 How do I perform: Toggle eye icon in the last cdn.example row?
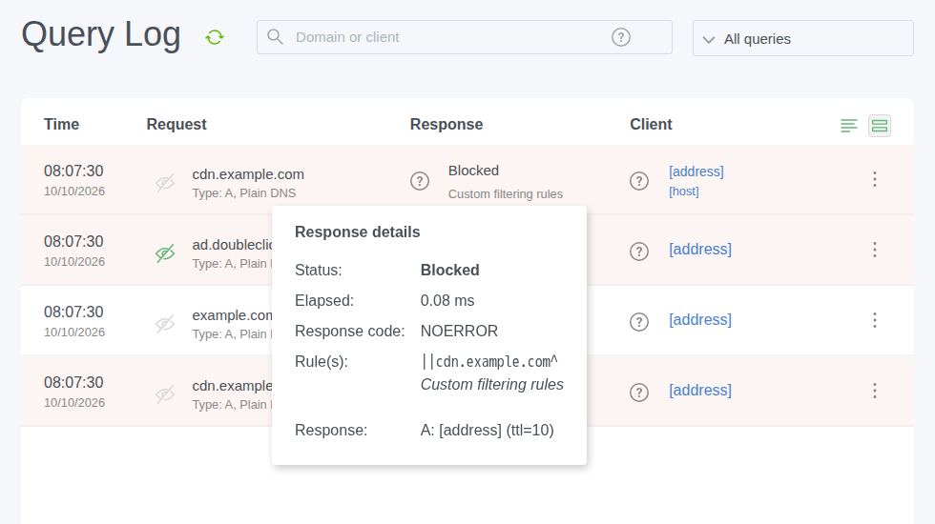coord(165,393)
